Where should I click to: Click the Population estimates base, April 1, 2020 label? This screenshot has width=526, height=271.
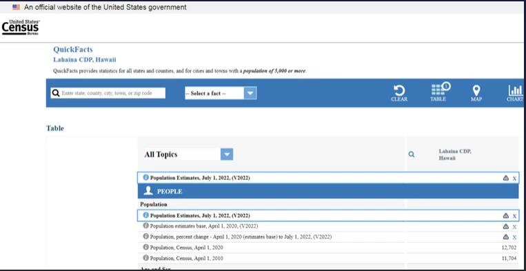[x=204, y=226]
